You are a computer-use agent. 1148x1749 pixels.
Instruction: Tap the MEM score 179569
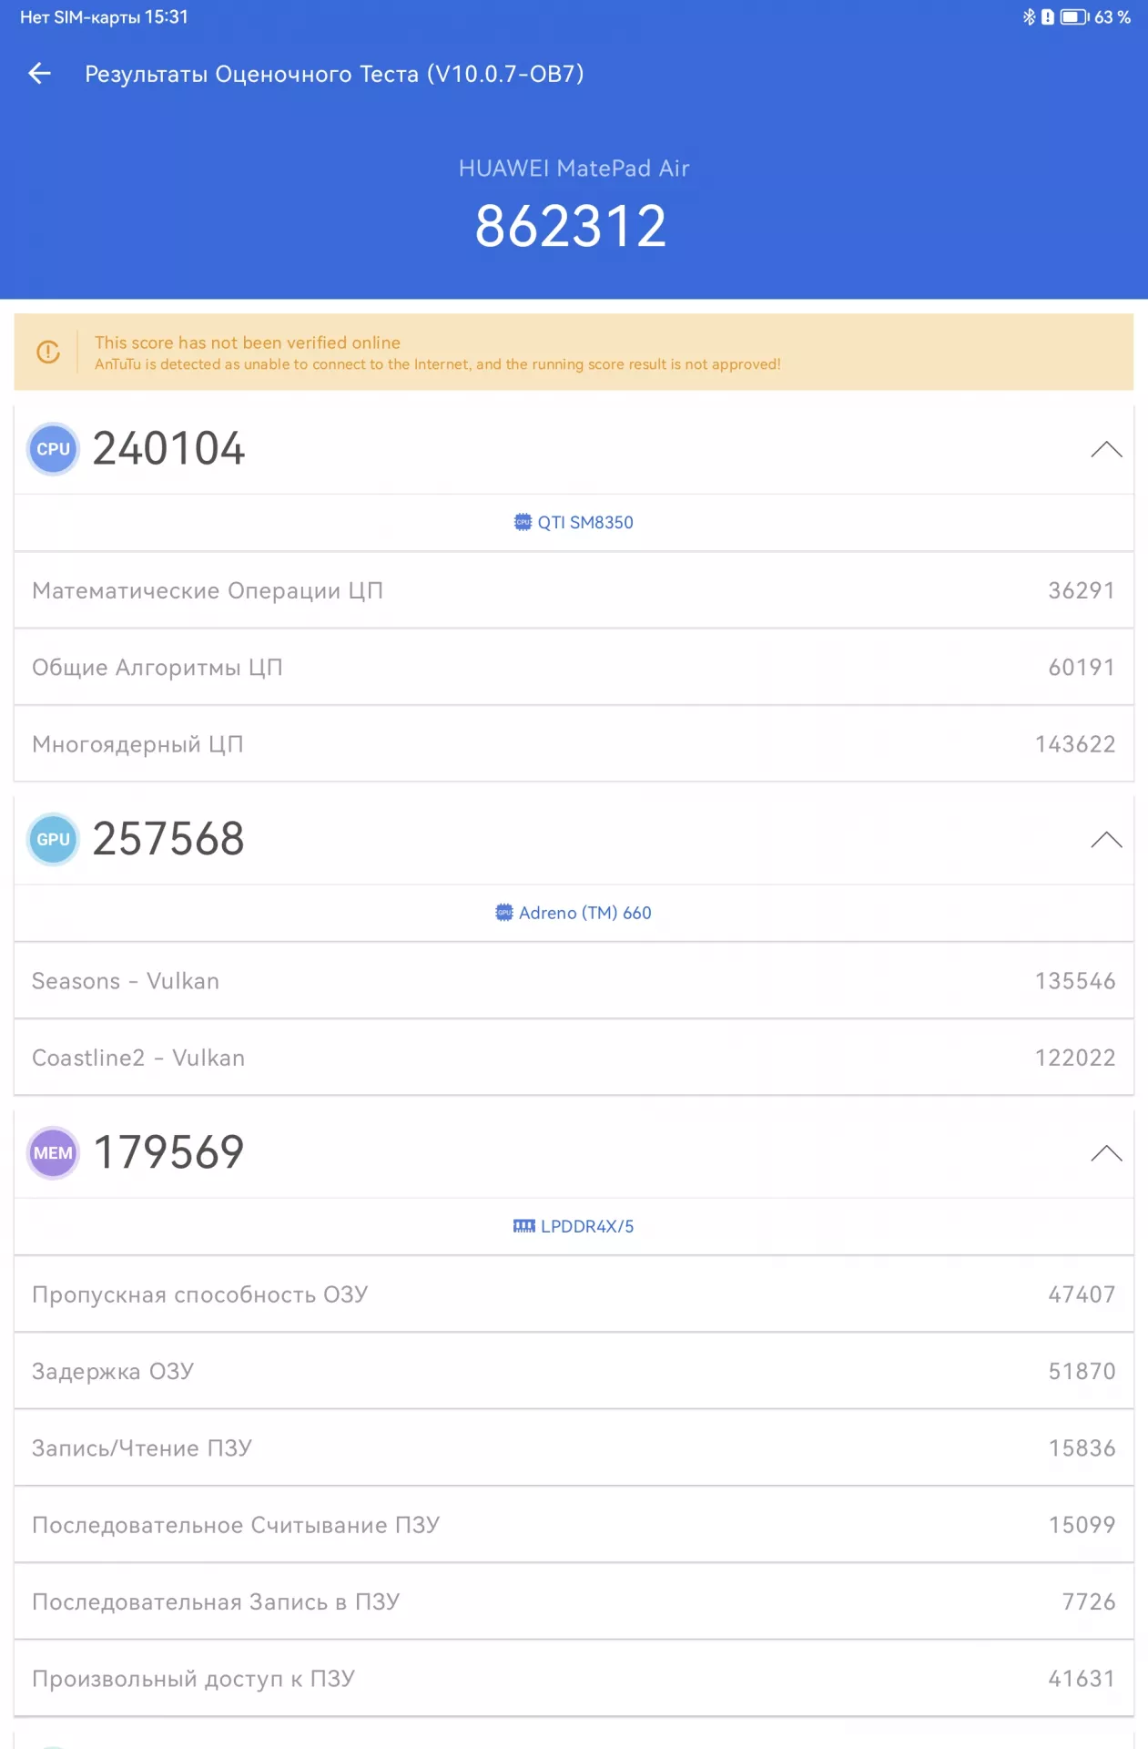[169, 1152]
